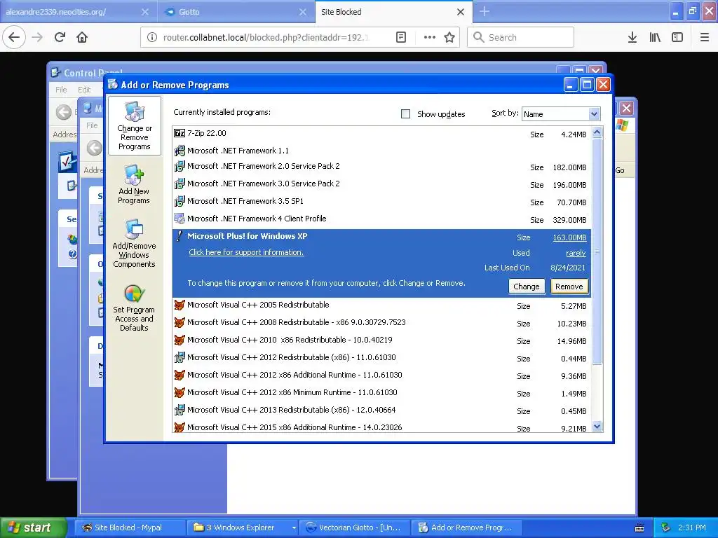
Task: Show site information icon in address bar
Action: click(x=152, y=37)
